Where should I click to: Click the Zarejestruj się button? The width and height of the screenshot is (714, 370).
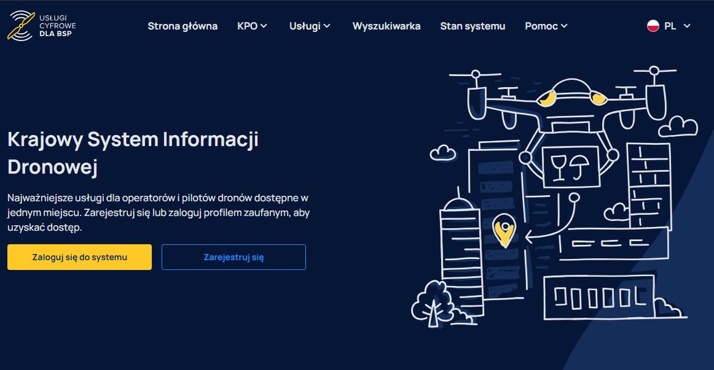click(233, 257)
